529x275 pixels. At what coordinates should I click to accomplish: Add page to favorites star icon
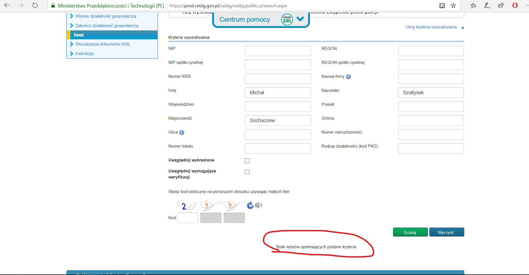click(453, 6)
